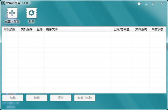The height and width of the screenshot is (110, 168).
Task: Click the 软媒内存盘 1.1.0.0 title text
Action: [x=18, y=3]
